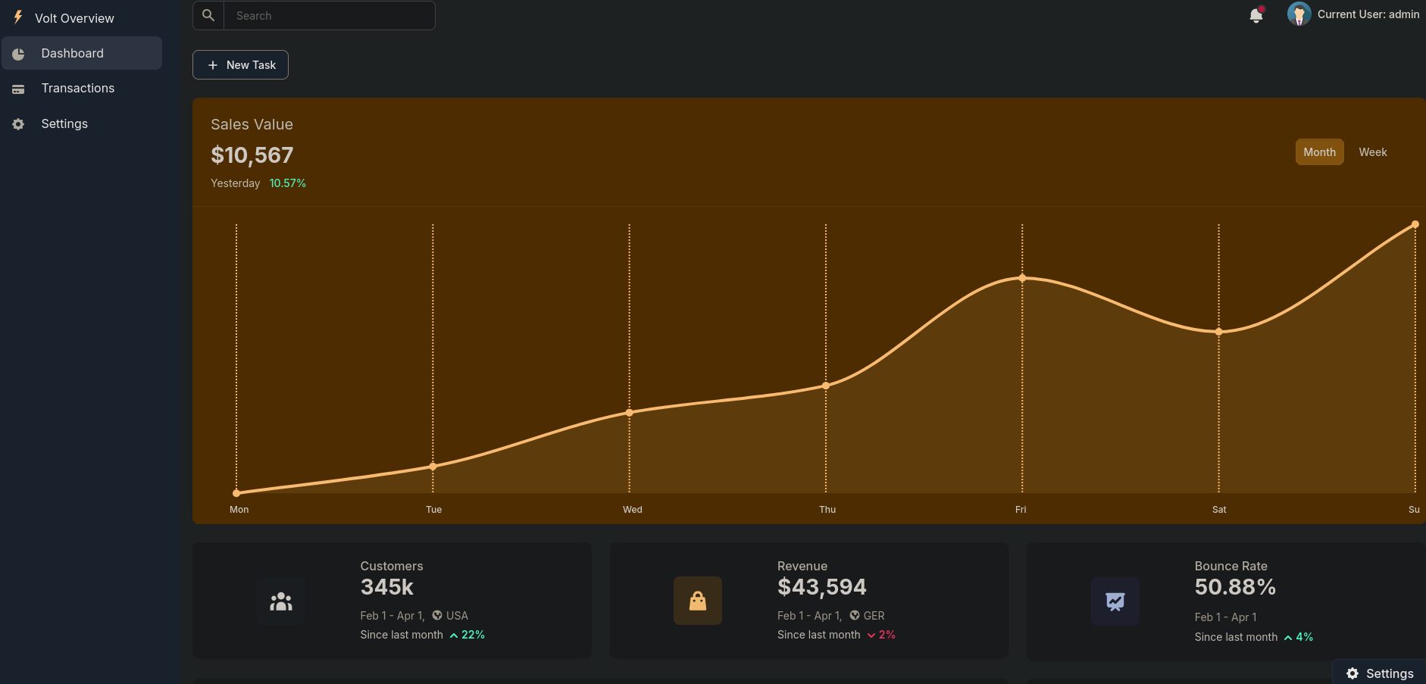This screenshot has height=684, width=1426.
Task: Click the Revenue shopping bag icon
Action: tap(698, 601)
